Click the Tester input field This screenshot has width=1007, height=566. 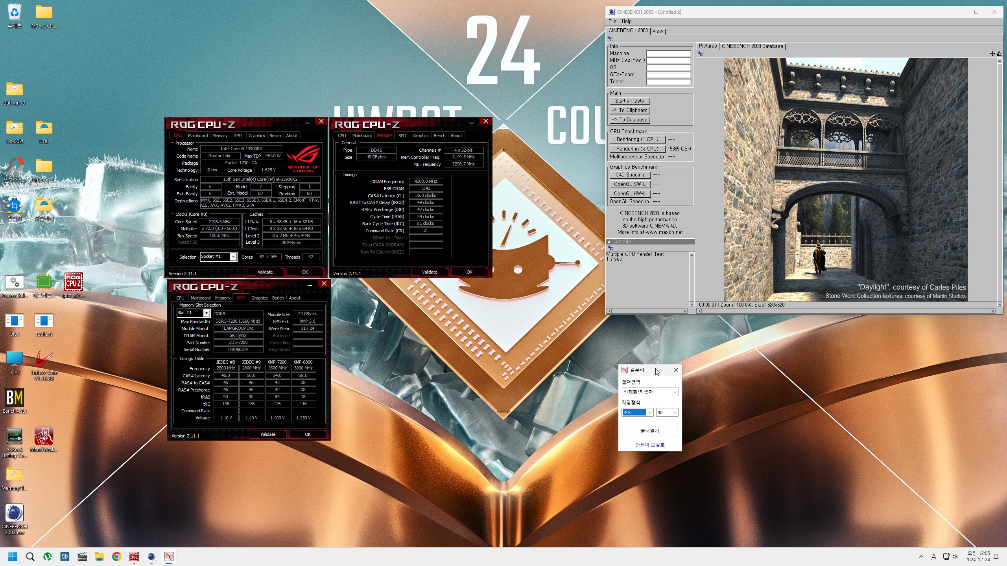click(669, 82)
